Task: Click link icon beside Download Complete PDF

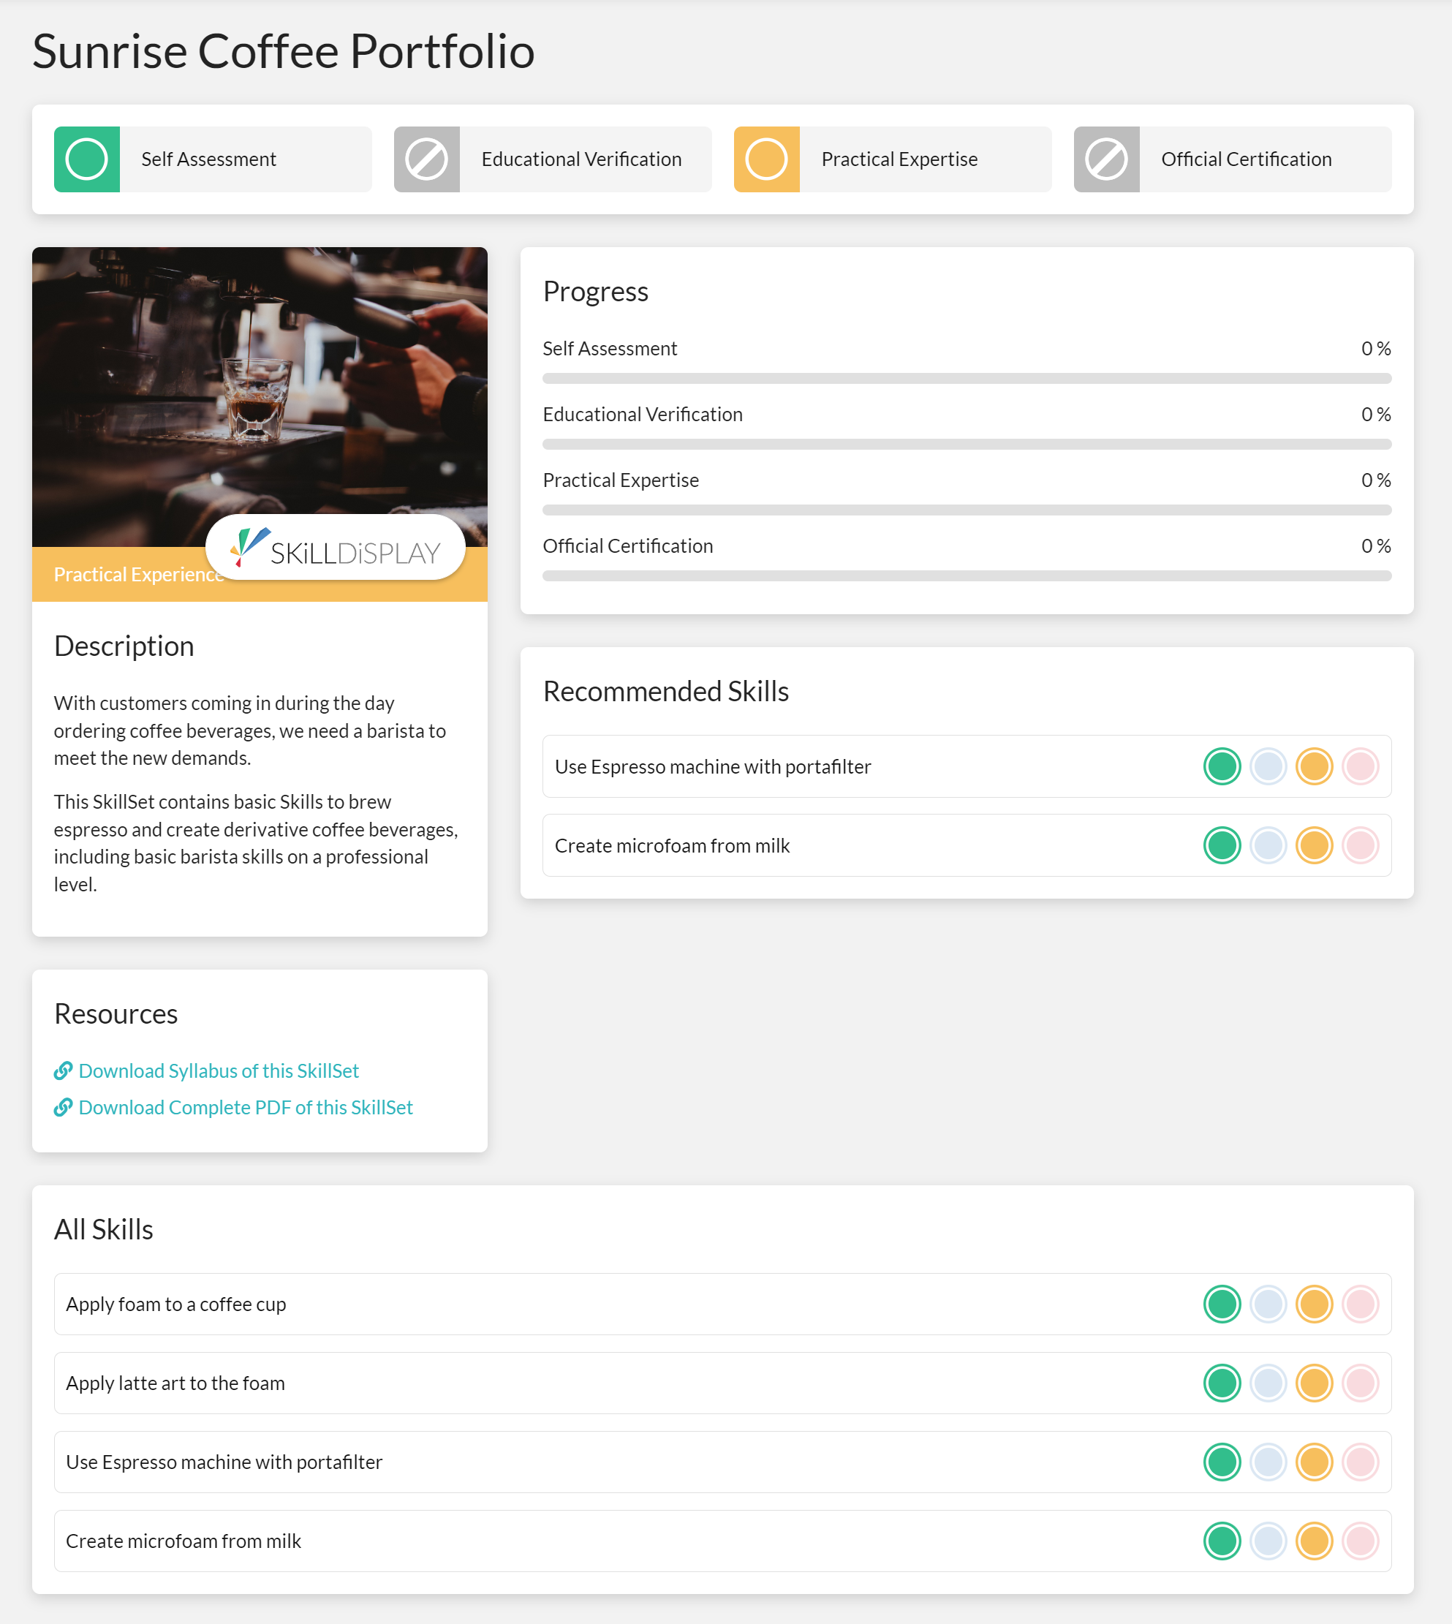Action: pyautogui.click(x=63, y=1108)
